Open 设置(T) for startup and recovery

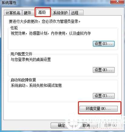point(104,96)
